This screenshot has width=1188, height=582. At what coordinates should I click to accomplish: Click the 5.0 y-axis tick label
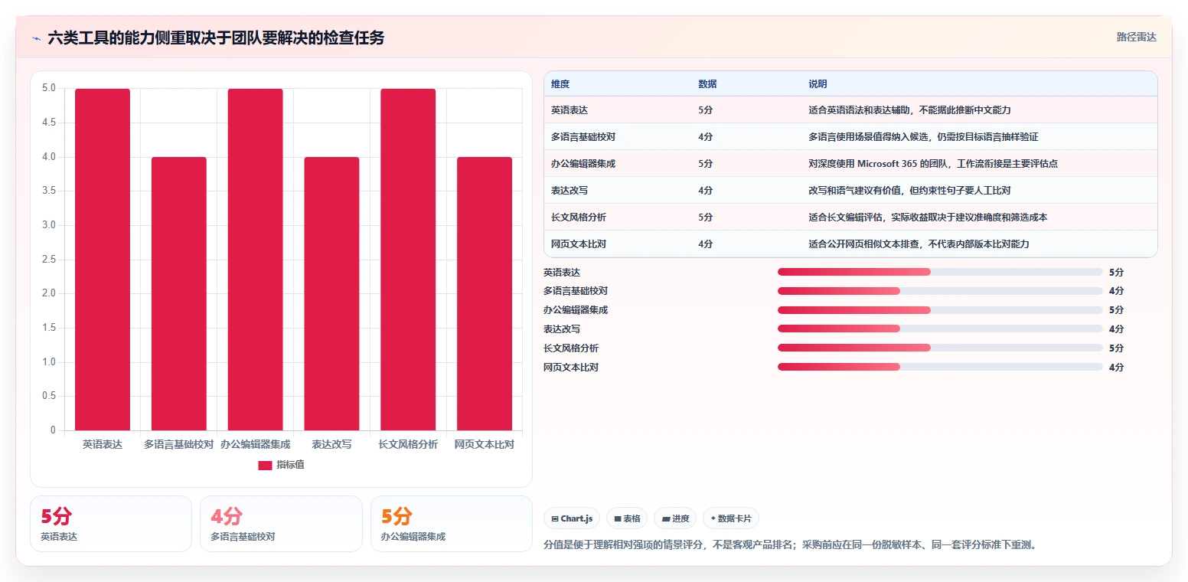[x=49, y=88]
